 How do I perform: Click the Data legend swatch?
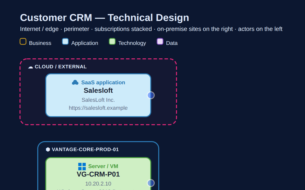(160, 41)
